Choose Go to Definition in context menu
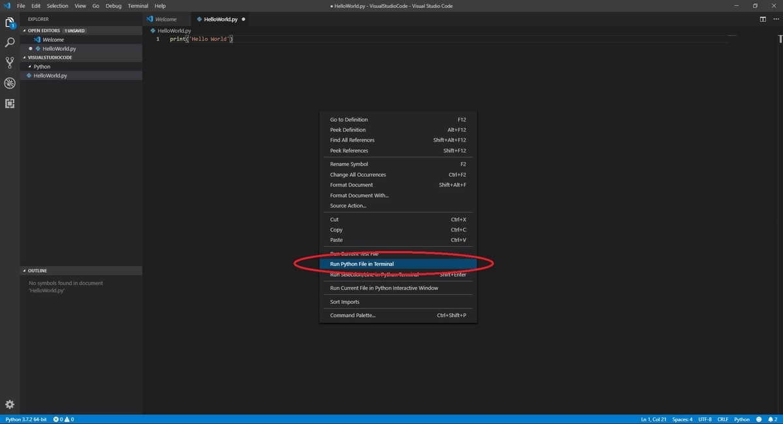The image size is (783, 424). point(398,119)
